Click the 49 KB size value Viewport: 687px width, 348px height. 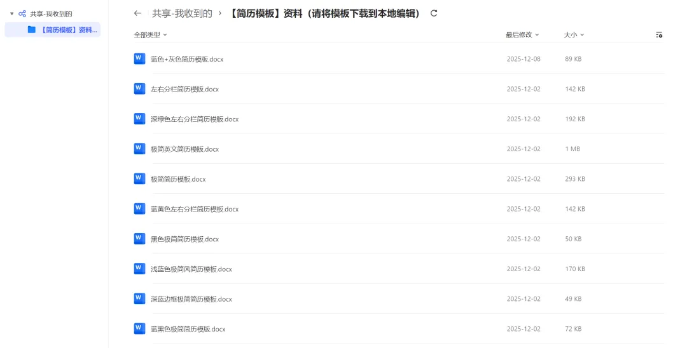pyautogui.click(x=573, y=299)
